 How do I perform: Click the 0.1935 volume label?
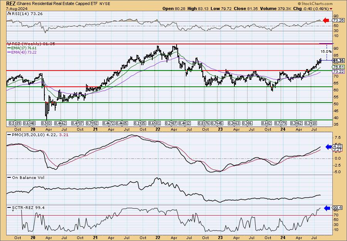[x=140, y=123]
